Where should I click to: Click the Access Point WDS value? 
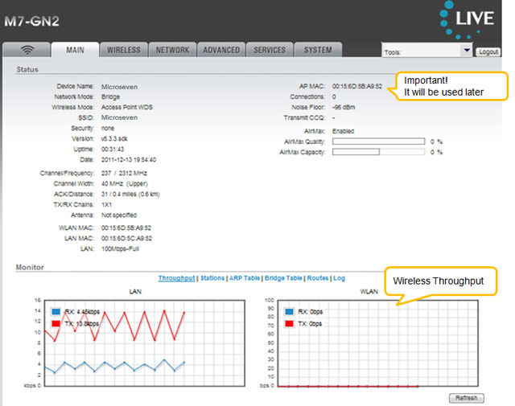pos(127,107)
